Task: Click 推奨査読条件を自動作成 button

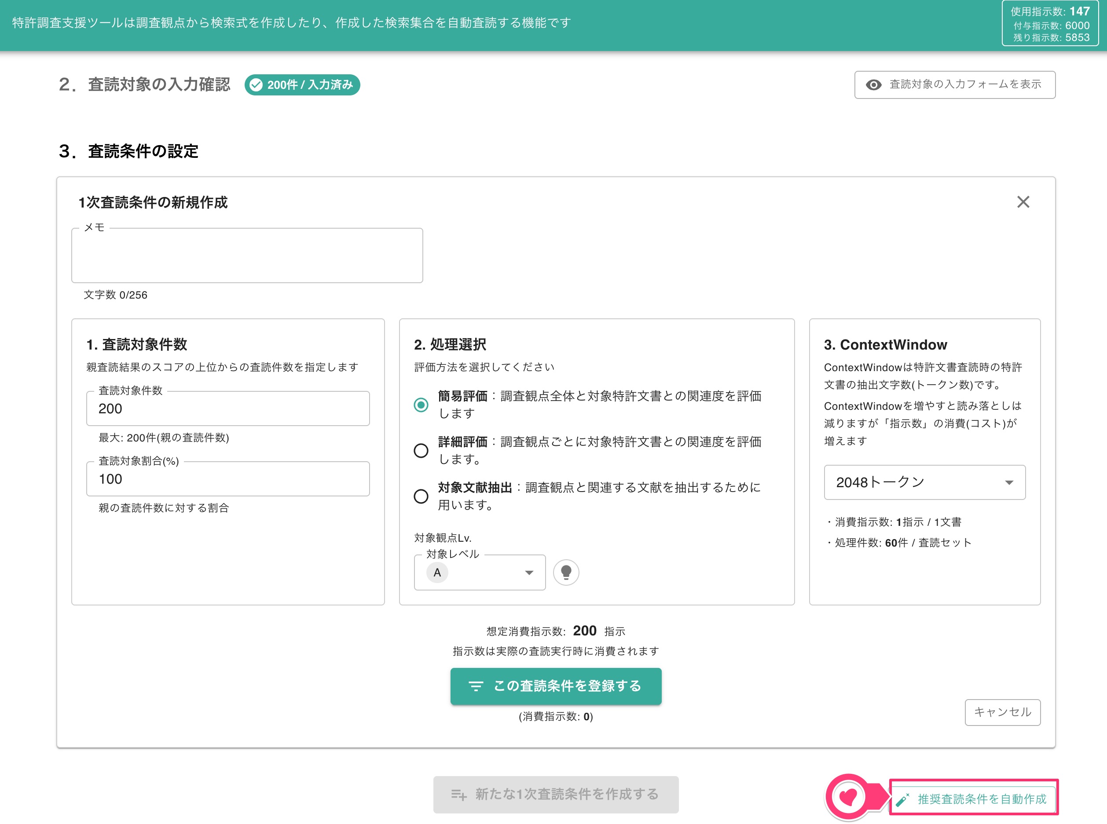Action: pos(973,799)
